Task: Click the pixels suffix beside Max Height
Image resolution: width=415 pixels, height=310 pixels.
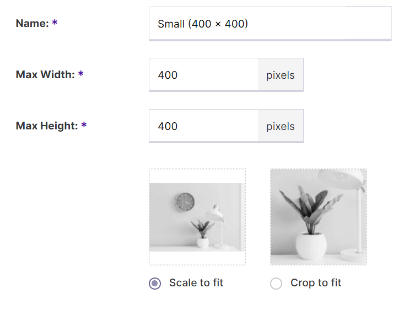Action: click(x=281, y=126)
